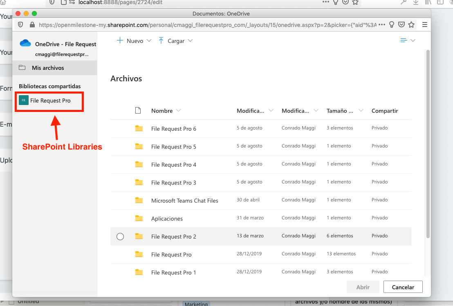Click the folder icon of File Request Pro 2
The height and width of the screenshot is (306, 453).
pyautogui.click(x=139, y=236)
